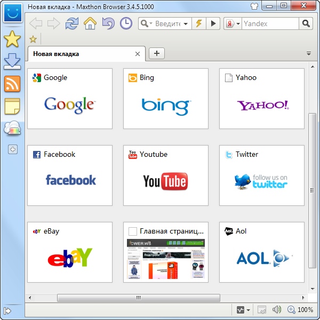Screen dimensions: 320x320
Task: Toggle the sidebar with the bottom-left arrow
Action: [x=7, y=310]
